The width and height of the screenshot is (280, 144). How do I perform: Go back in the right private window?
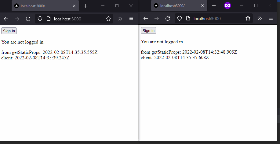146,19
